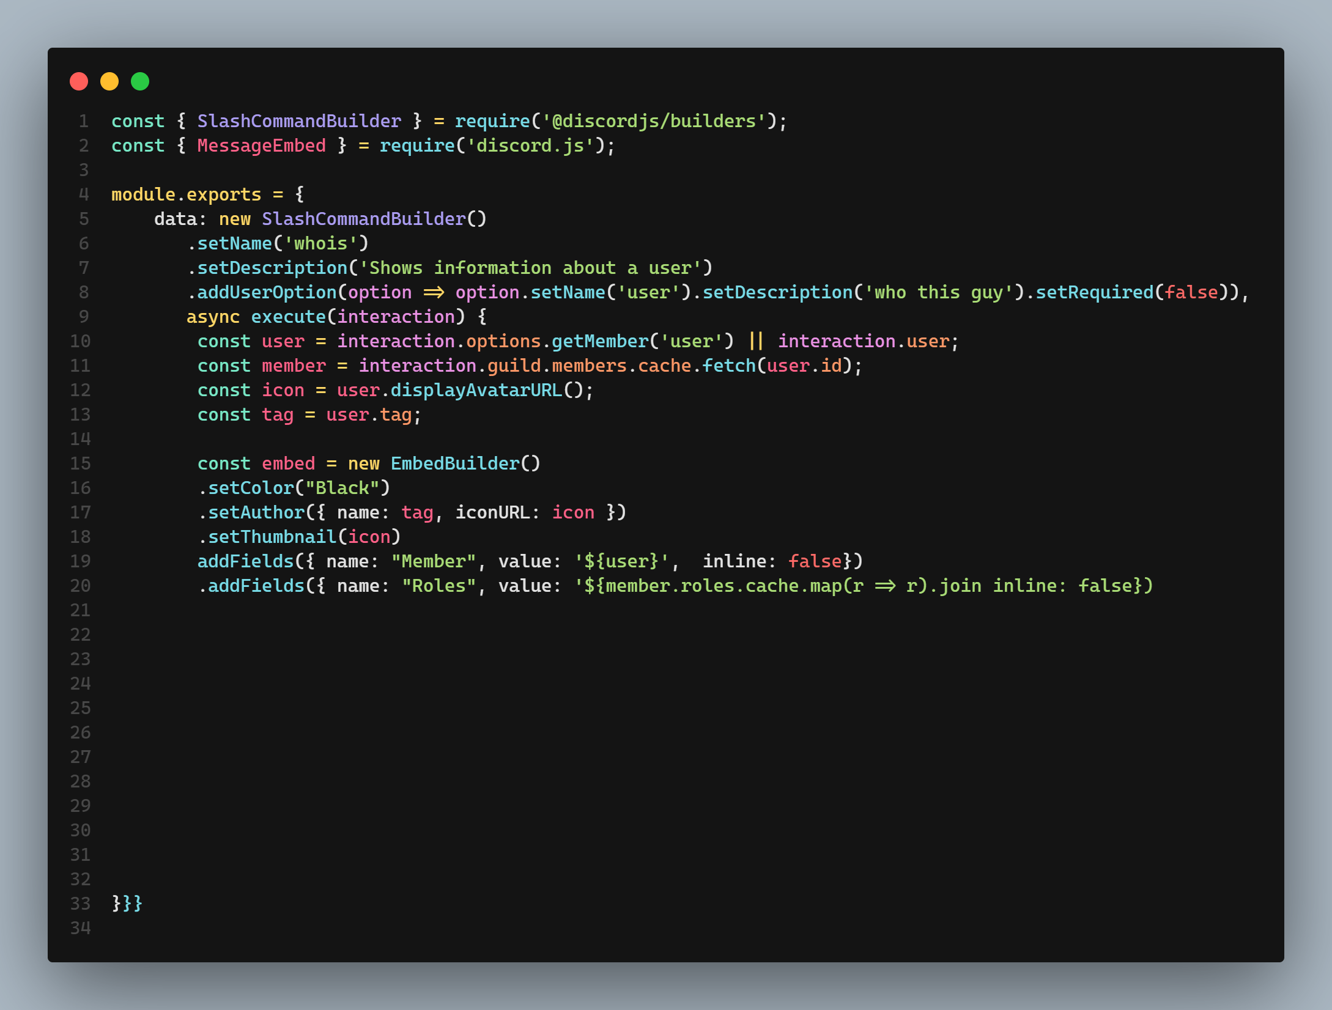This screenshot has width=1332, height=1010.
Task: Click getMember on line 10
Action: point(600,341)
